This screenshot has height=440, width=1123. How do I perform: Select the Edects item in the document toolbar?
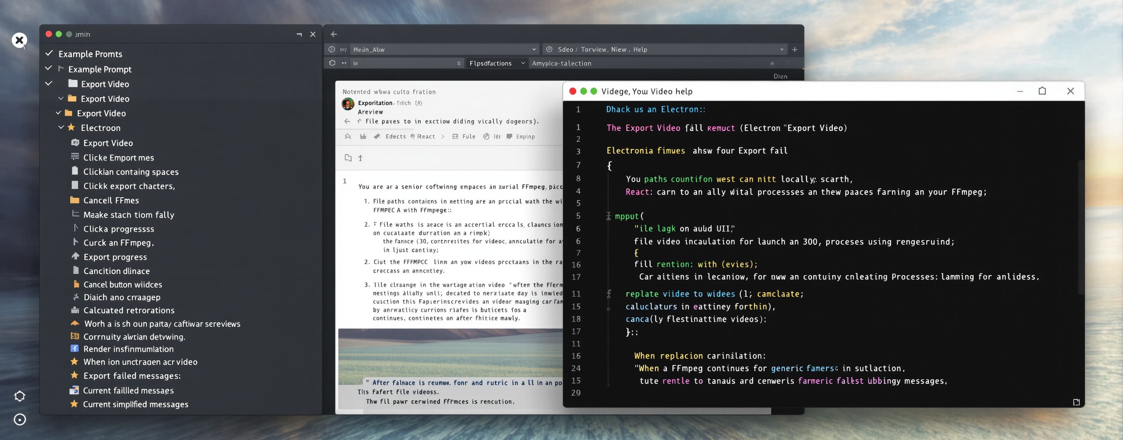tap(395, 136)
